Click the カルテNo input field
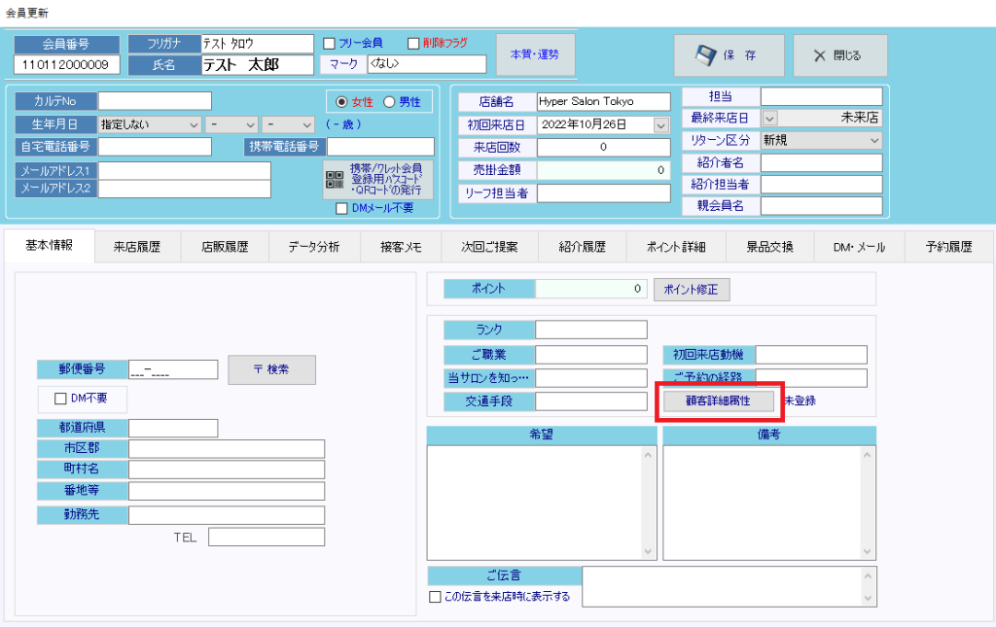The height and width of the screenshot is (627, 996). coord(154,101)
